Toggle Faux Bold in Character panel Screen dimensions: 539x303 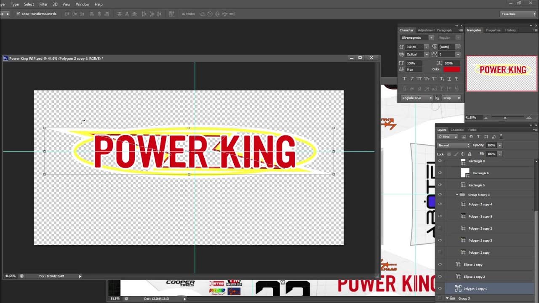pos(405,79)
